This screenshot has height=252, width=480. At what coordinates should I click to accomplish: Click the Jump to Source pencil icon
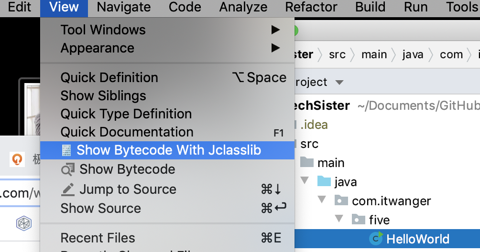[68, 189]
